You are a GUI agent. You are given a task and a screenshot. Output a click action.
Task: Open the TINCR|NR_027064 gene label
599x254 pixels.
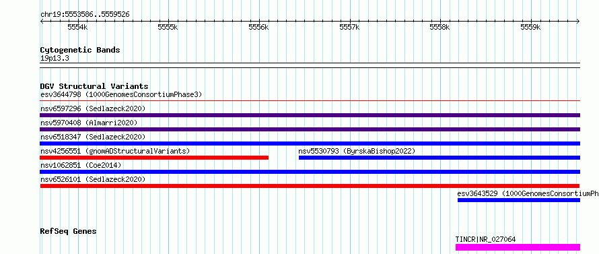coord(485,239)
